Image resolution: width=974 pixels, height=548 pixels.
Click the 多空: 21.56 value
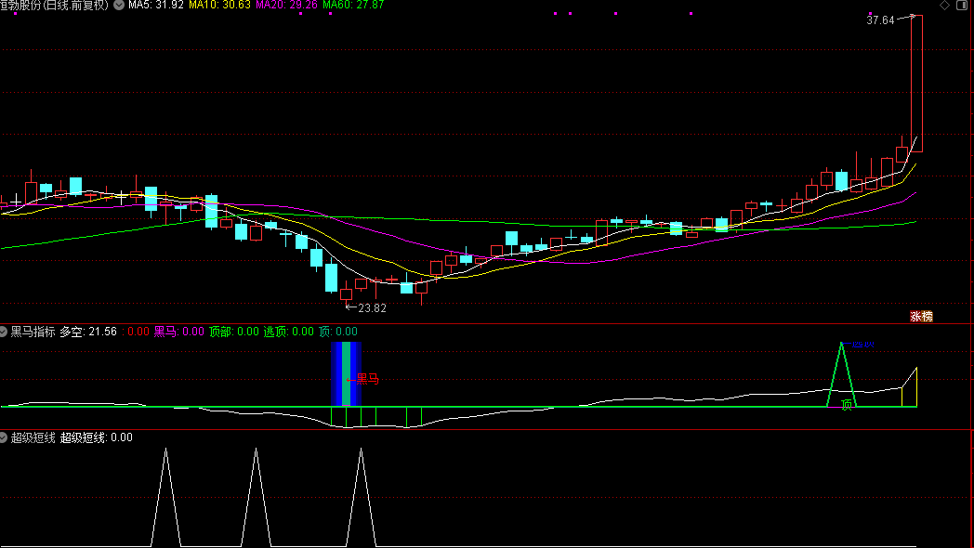tap(88, 332)
